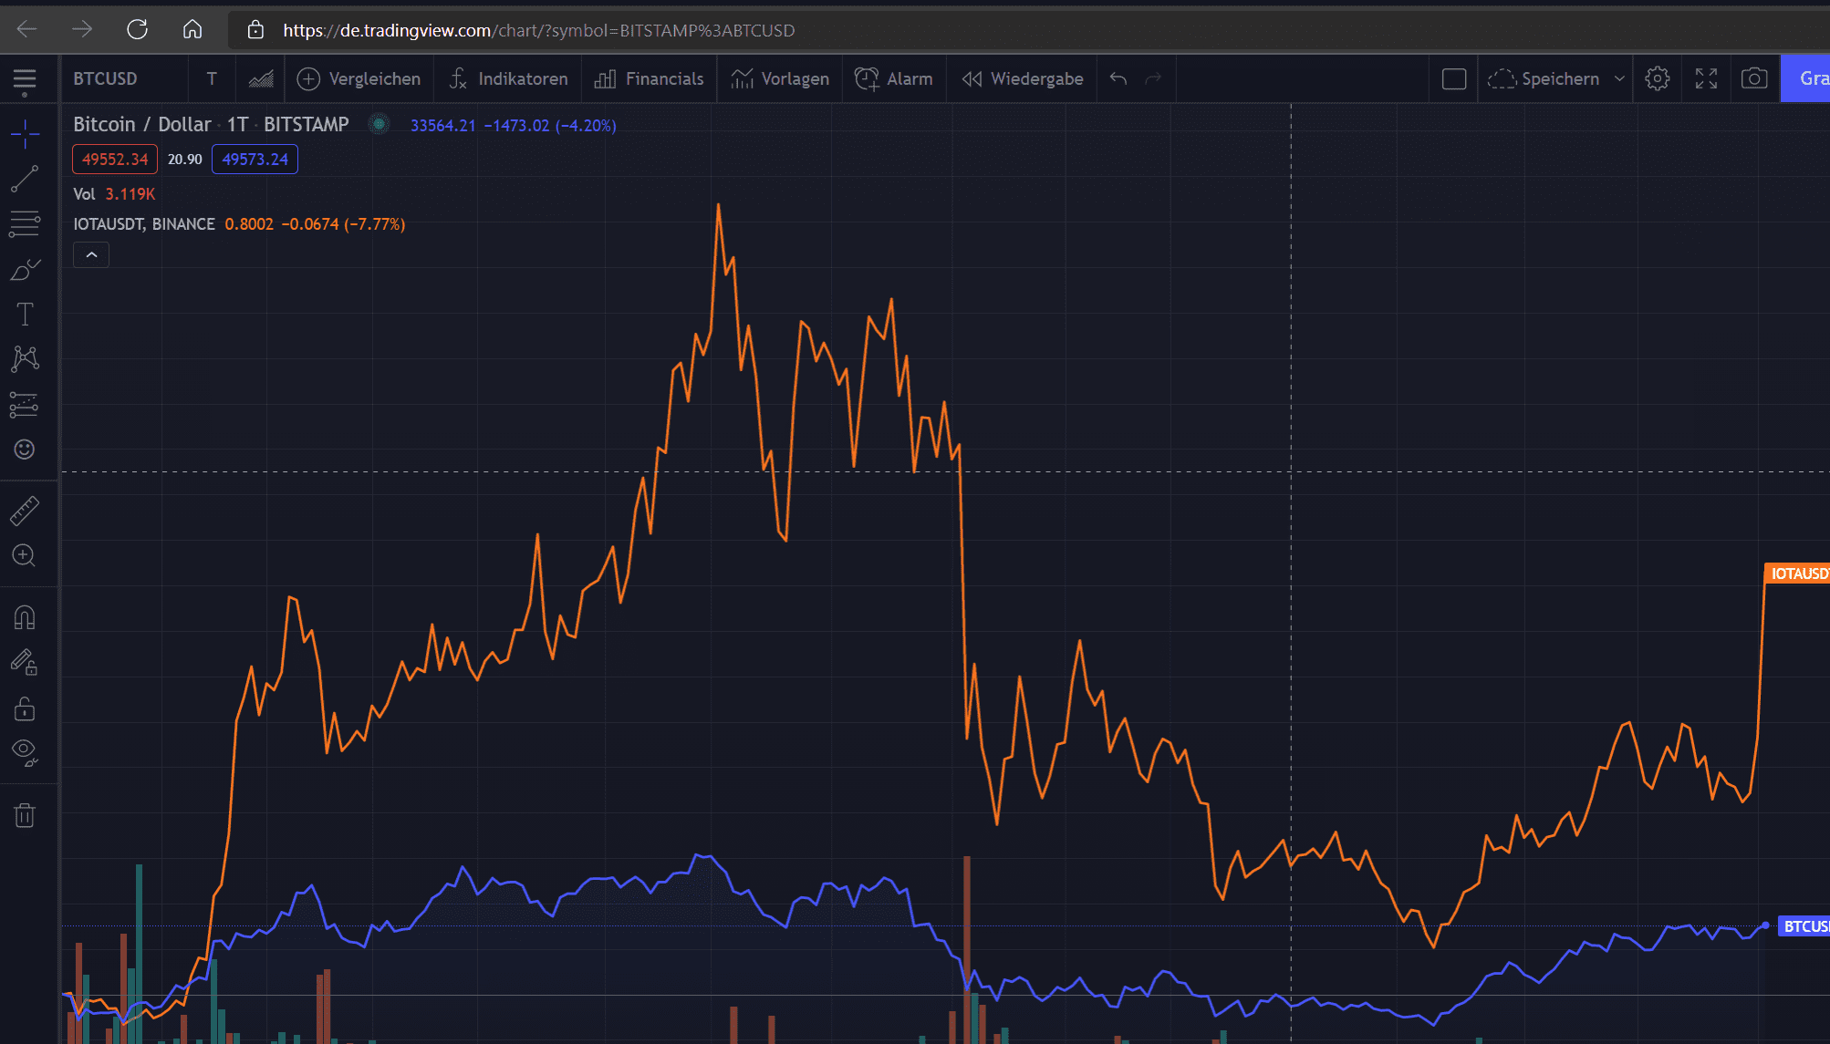Viewport: 1830px width, 1044px height.
Task: Go back in the browser
Action: tap(27, 29)
